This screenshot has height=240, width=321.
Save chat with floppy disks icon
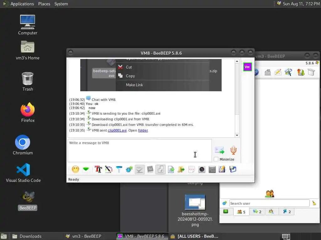(233, 169)
